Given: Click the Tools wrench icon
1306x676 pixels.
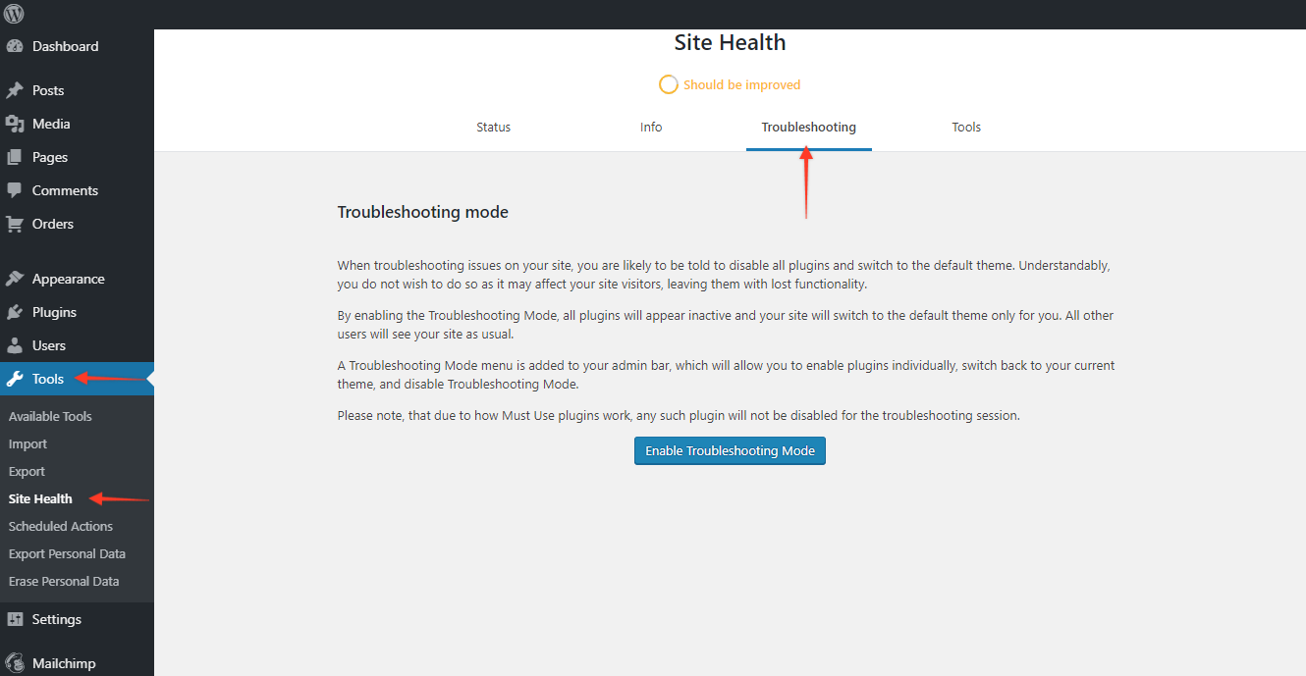Looking at the screenshot, I should (15, 379).
